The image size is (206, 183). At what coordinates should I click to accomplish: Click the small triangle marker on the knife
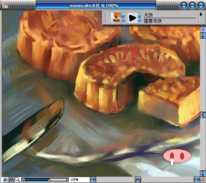point(39,127)
